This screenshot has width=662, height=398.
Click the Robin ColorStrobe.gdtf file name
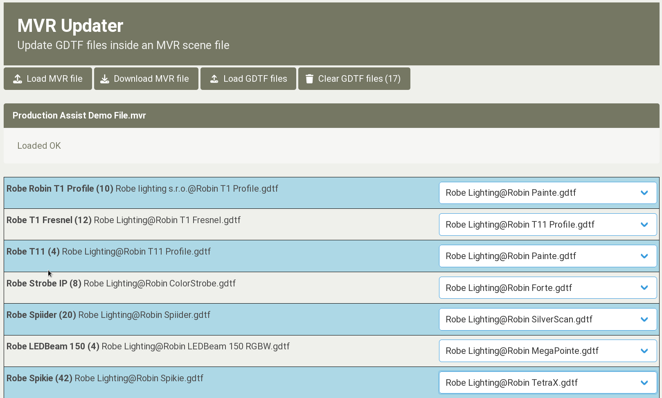(x=160, y=284)
